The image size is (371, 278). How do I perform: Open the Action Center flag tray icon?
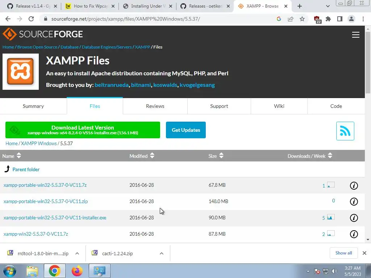point(317,271)
